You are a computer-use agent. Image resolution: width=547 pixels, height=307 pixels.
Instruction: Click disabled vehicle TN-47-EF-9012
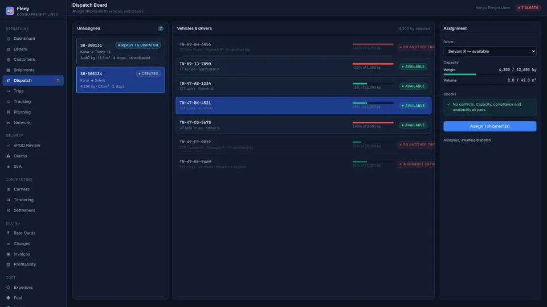pos(304,144)
